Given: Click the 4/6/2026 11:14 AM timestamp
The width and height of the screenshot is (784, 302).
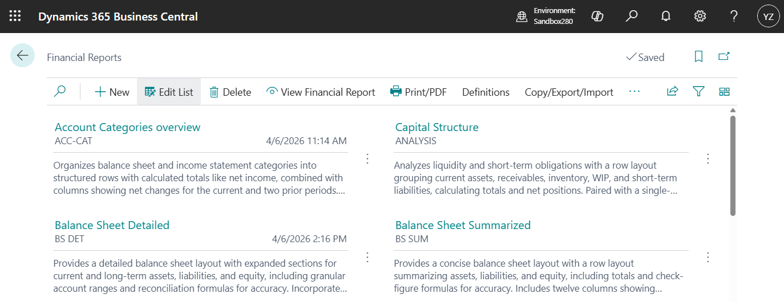Looking at the screenshot, I should 306,141.
